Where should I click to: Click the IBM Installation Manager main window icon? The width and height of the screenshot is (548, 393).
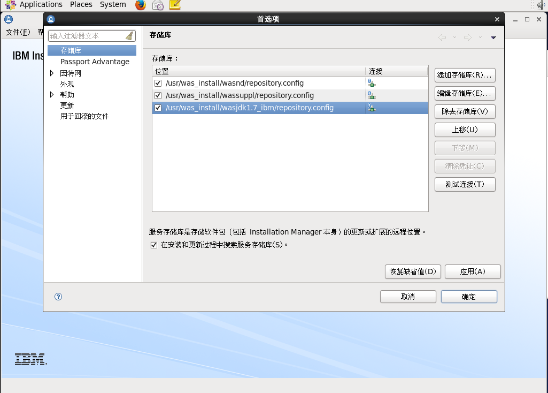pyautogui.click(x=9, y=19)
